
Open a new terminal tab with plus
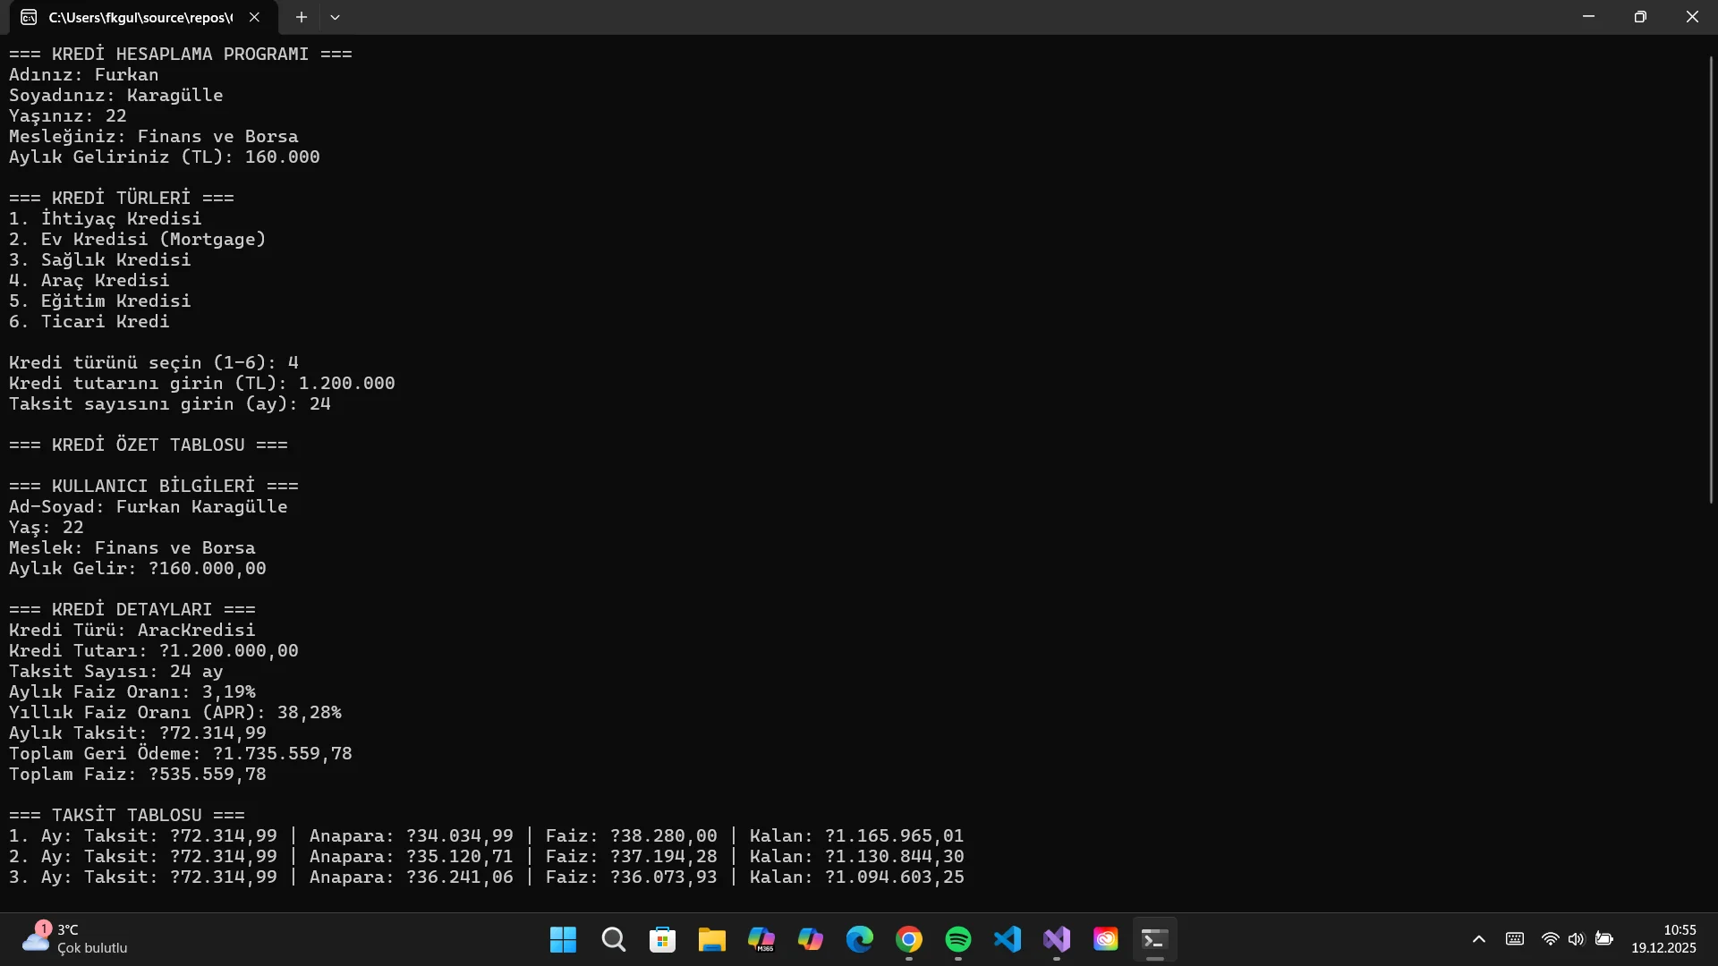pyautogui.click(x=302, y=17)
